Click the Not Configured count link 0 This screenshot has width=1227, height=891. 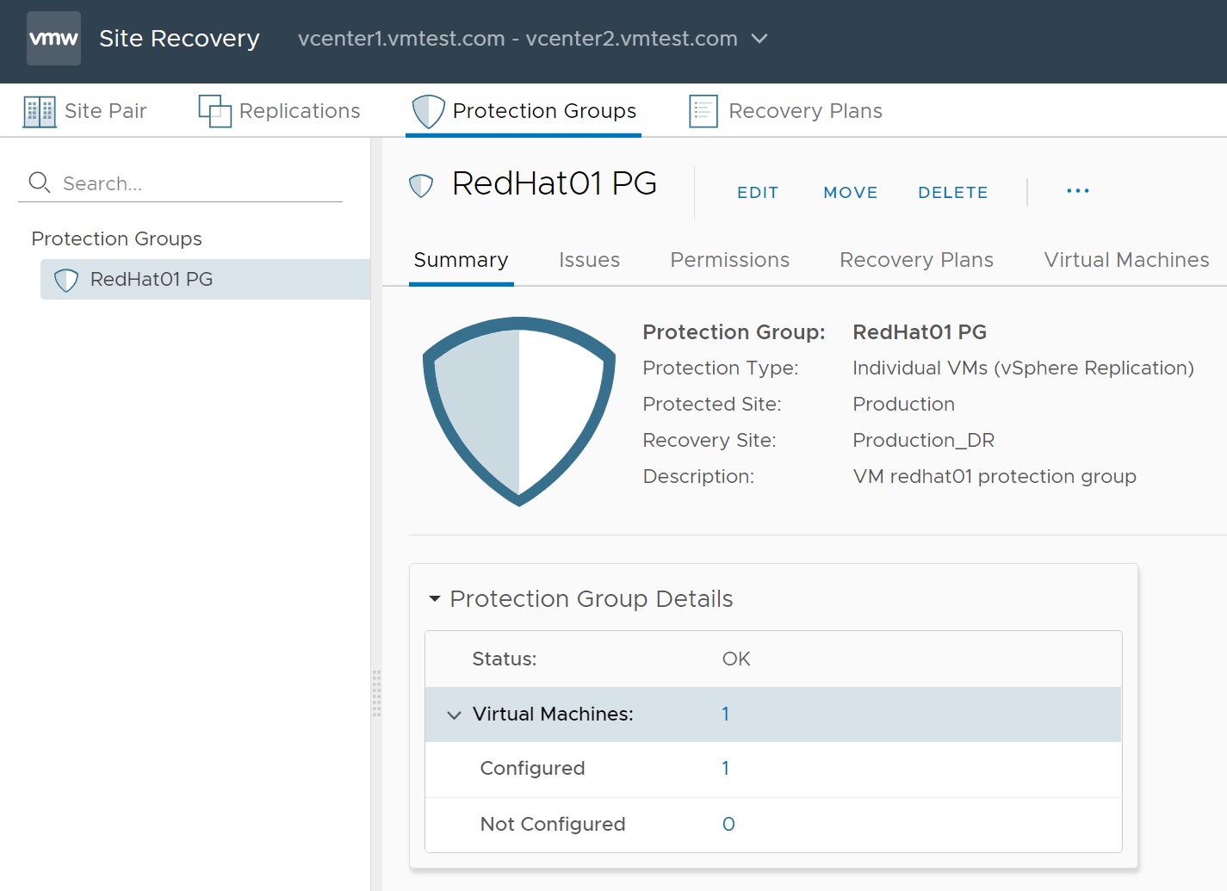[x=728, y=825]
